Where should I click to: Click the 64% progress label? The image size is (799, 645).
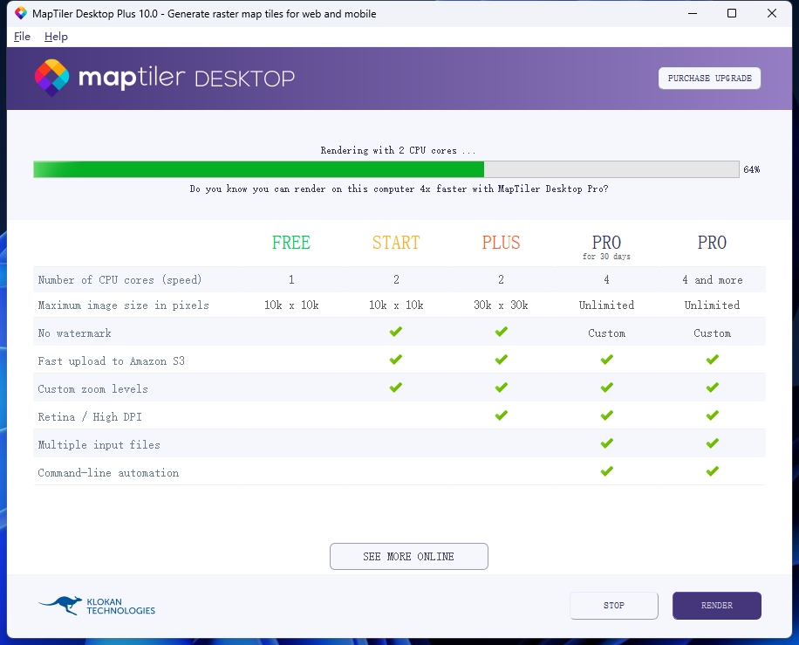(752, 169)
